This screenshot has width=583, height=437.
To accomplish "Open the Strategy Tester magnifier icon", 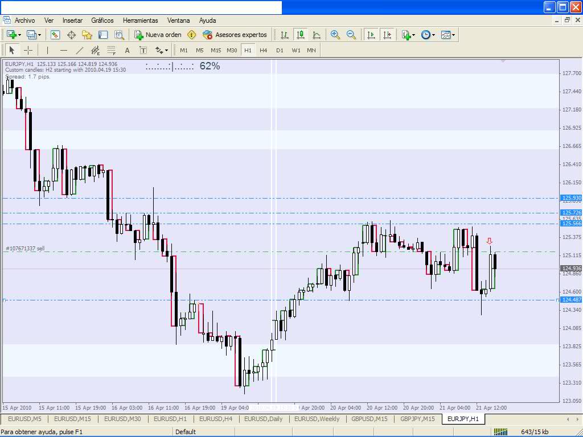I will click(119, 35).
